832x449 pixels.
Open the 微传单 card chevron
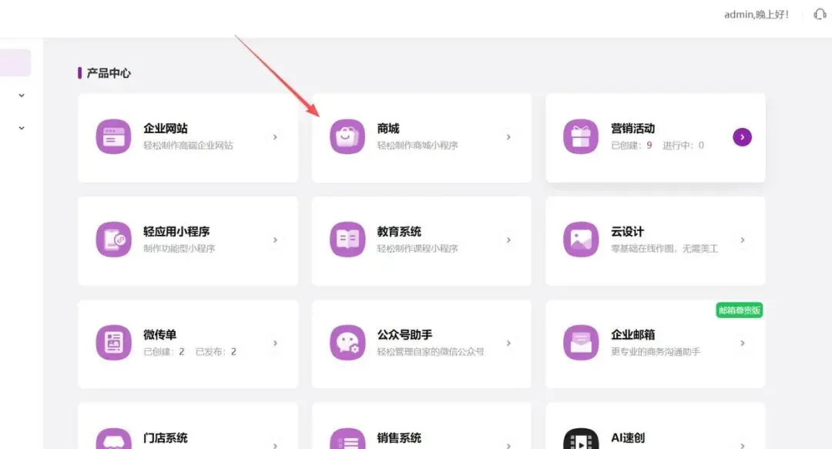tap(275, 343)
